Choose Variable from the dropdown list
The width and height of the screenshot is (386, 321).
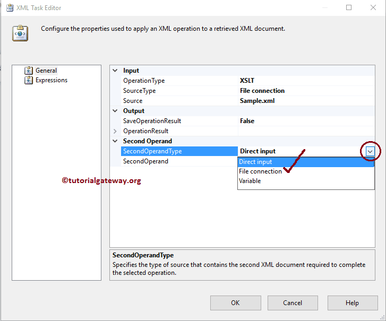pos(306,181)
